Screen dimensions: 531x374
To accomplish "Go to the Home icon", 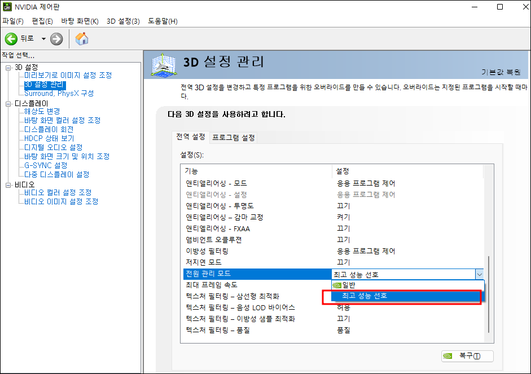I will [x=82, y=39].
